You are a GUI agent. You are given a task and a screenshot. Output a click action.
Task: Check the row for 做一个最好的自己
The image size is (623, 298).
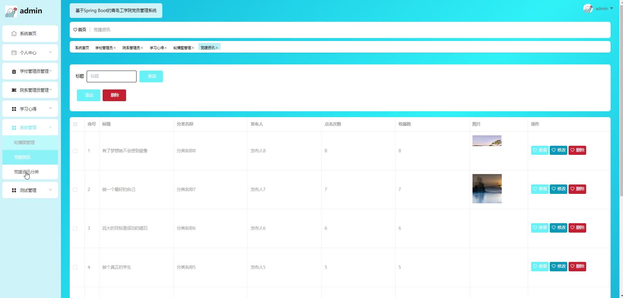[x=75, y=190]
